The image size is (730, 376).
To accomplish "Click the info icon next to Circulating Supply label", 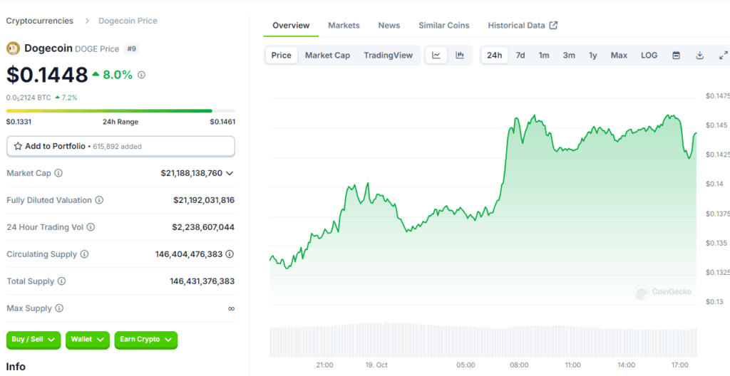I will click(84, 254).
